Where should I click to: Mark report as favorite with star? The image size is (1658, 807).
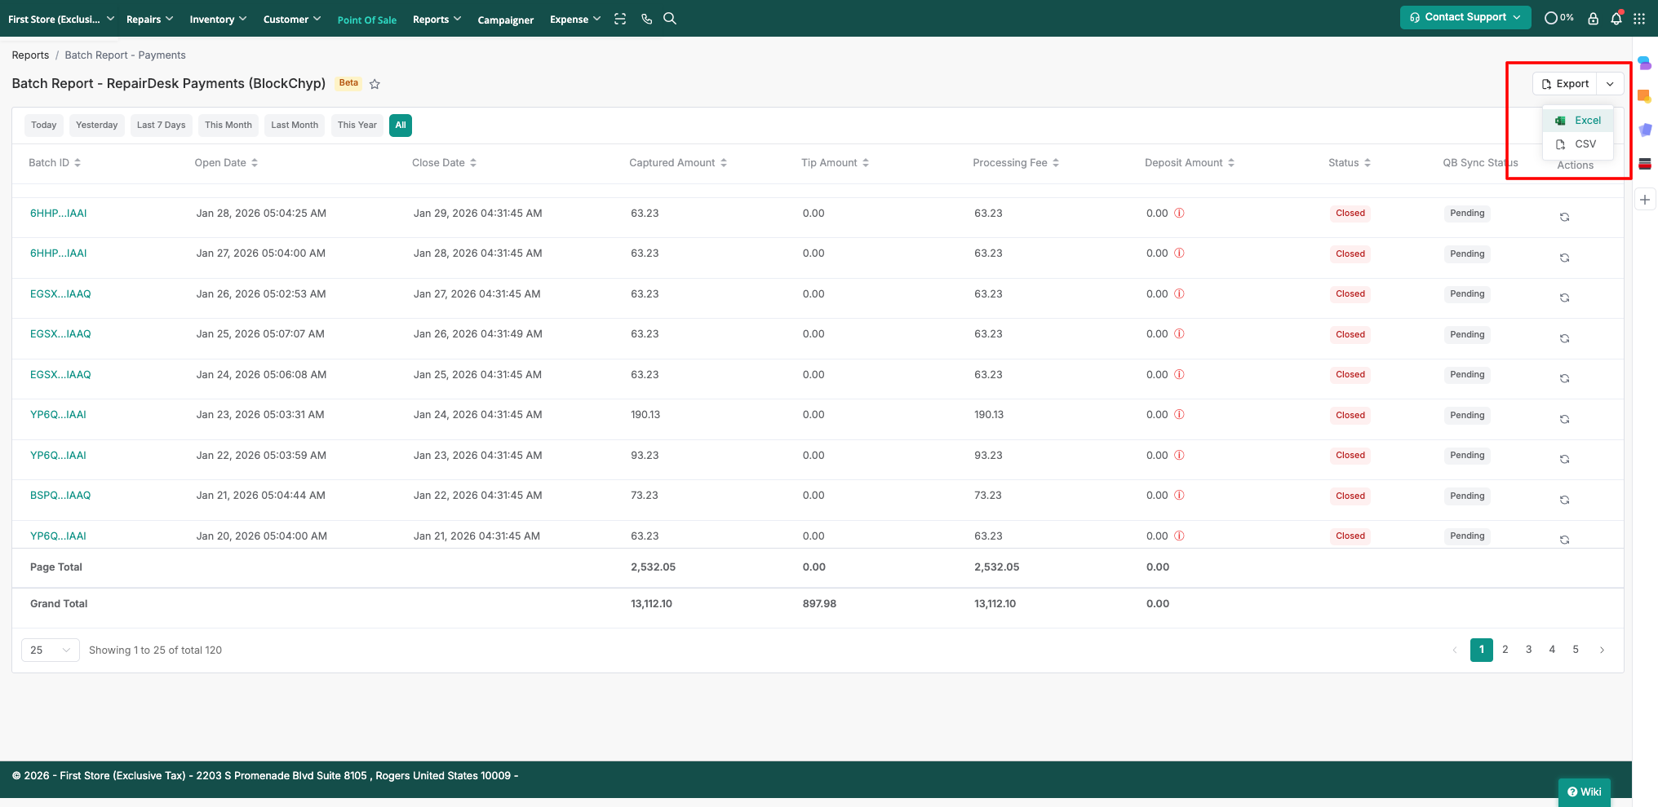[x=375, y=84]
